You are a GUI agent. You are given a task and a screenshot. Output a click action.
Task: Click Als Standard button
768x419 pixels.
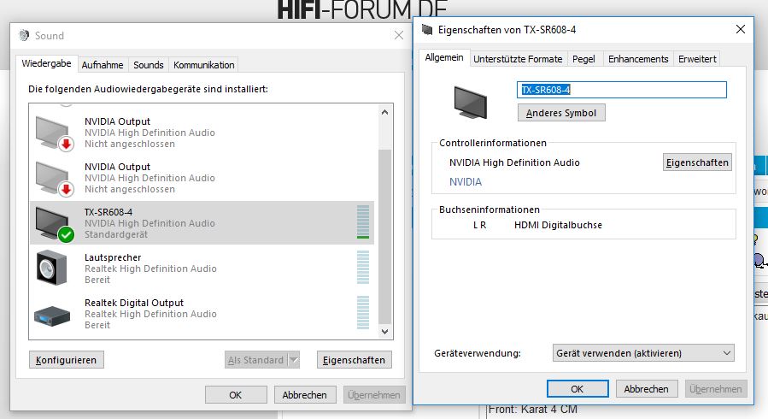coord(255,360)
